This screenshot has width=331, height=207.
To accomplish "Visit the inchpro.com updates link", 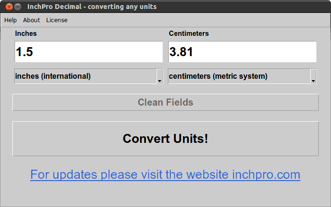I will click(x=165, y=175).
